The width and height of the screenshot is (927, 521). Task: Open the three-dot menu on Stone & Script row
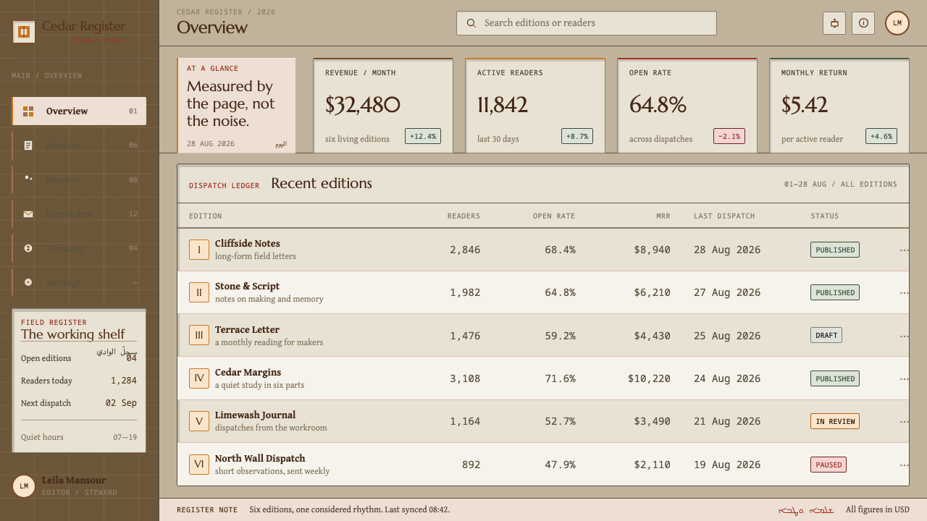point(904,293)
